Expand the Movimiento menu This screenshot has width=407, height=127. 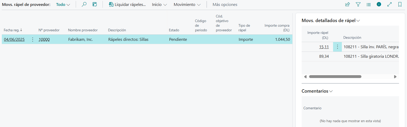(187, 5)
